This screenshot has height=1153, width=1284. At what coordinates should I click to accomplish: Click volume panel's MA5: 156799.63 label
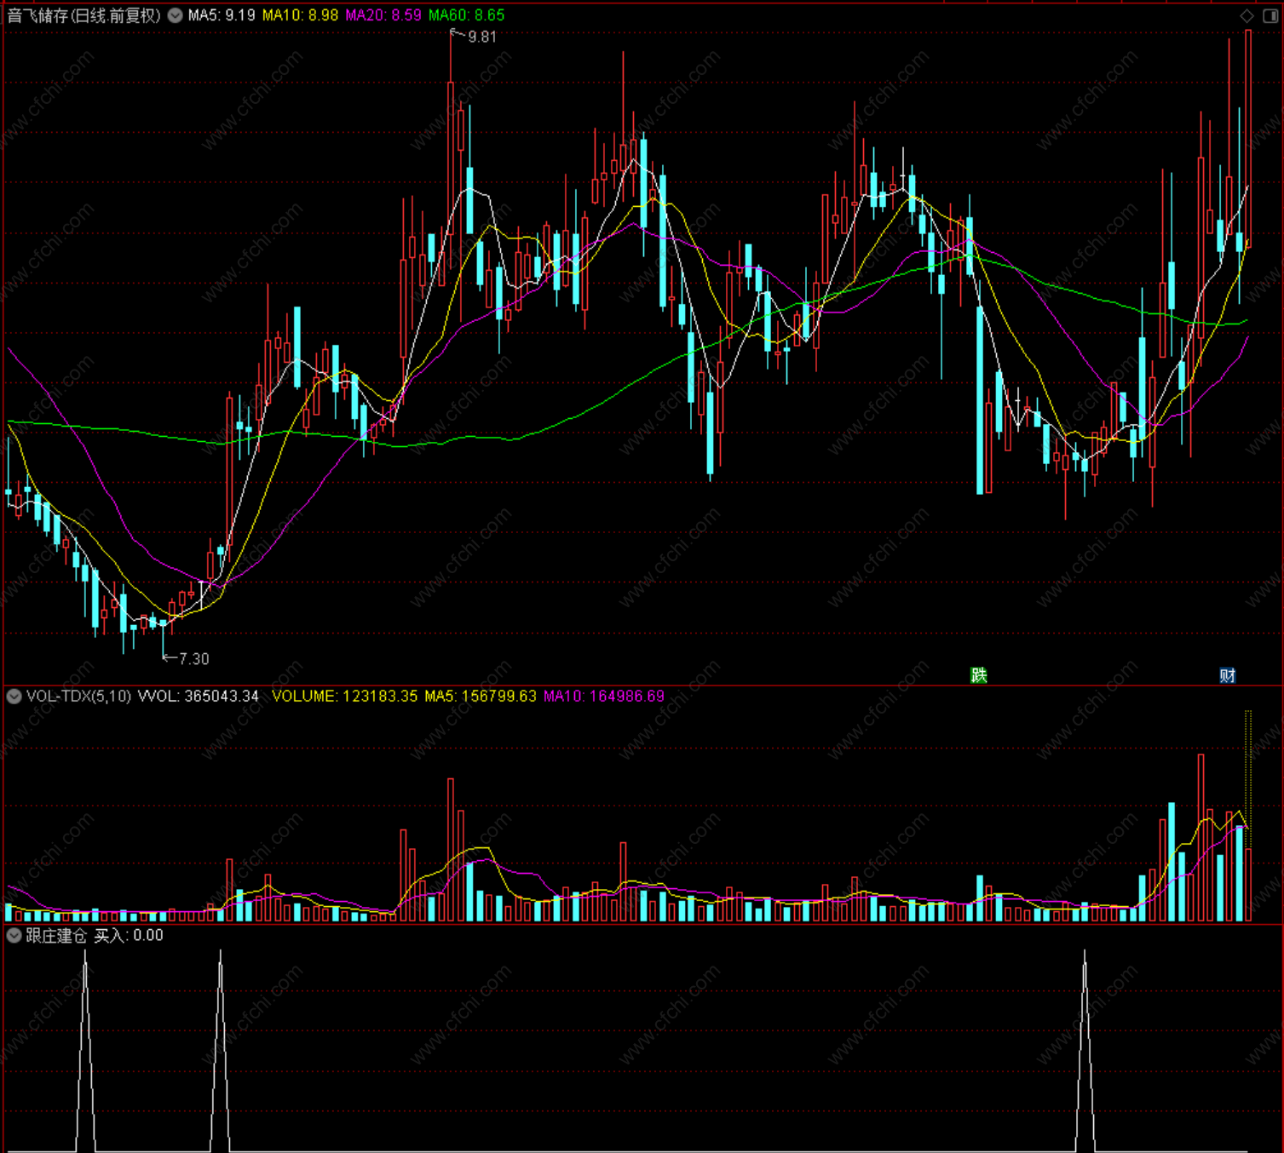pyautogui.click(x=481, y=696)
